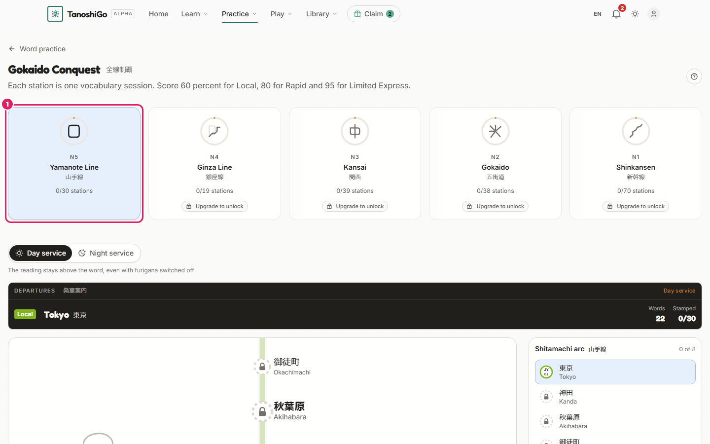The width and height of the screenshot is (710, 444).
Task: Expand the Practice menu
Action: [239, 14]
